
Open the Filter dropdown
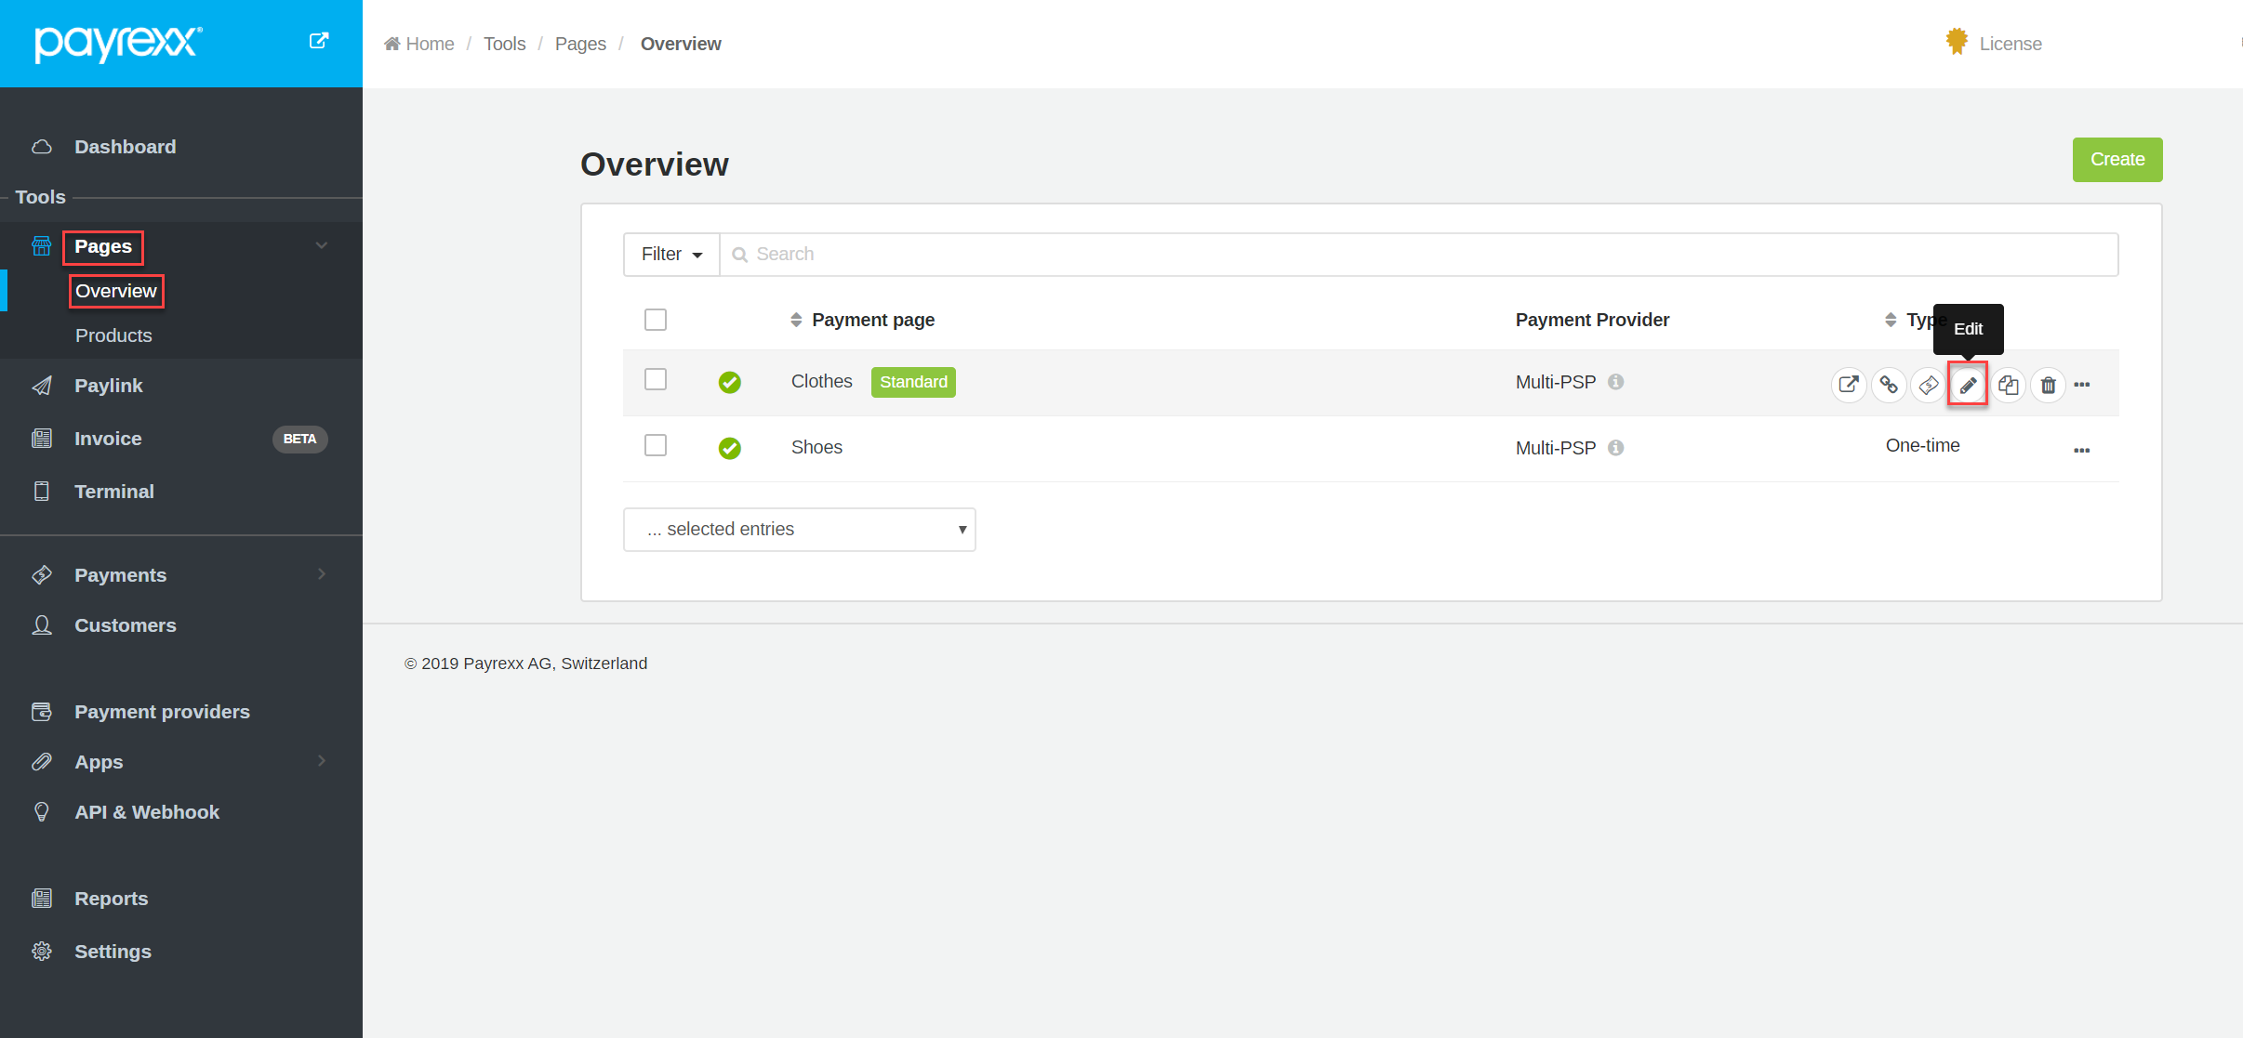coord(671,254)
